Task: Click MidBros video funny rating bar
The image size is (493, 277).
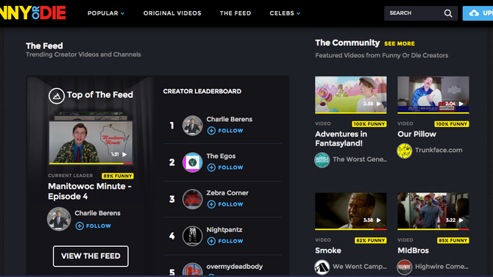Action: click(x=433, y=229)
